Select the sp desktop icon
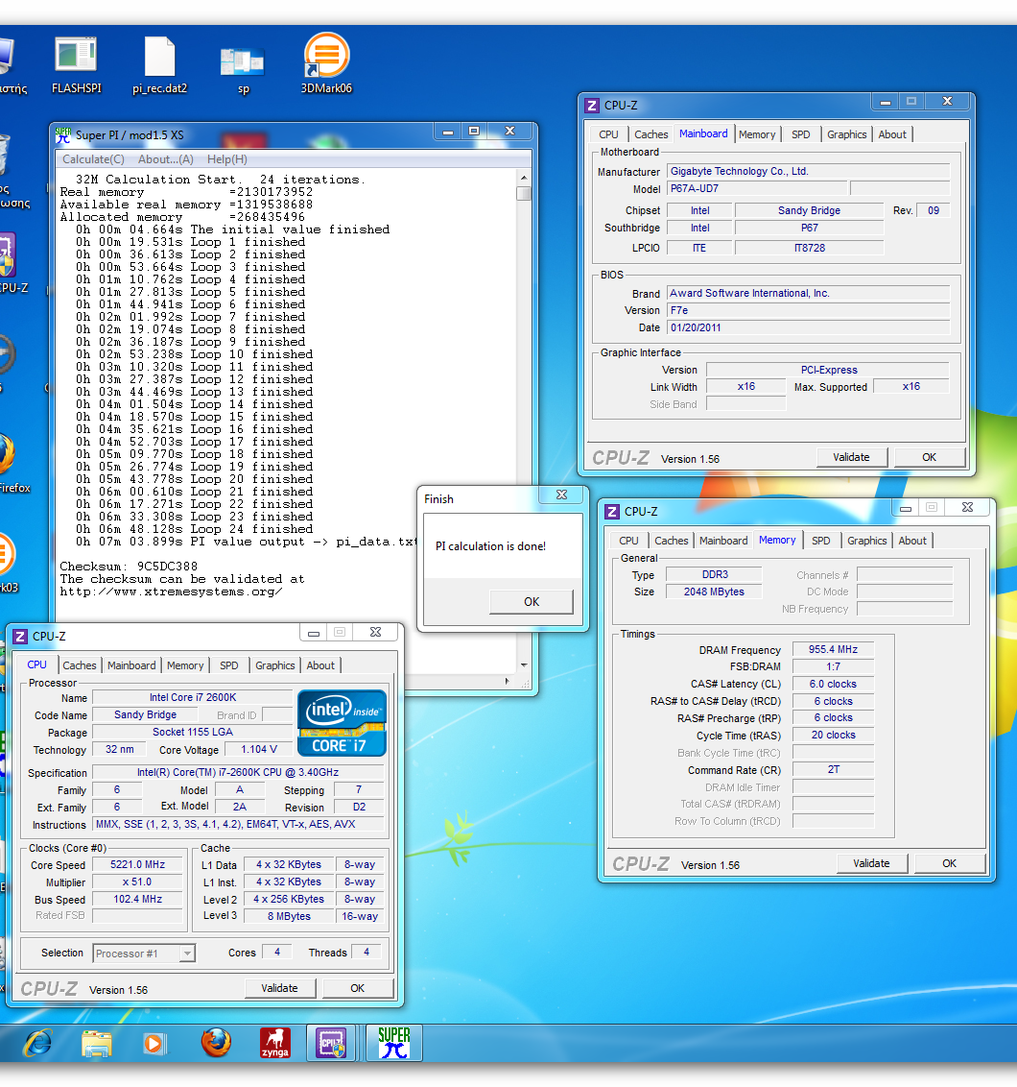The image size is (1017, 1087). coord(243,70)
